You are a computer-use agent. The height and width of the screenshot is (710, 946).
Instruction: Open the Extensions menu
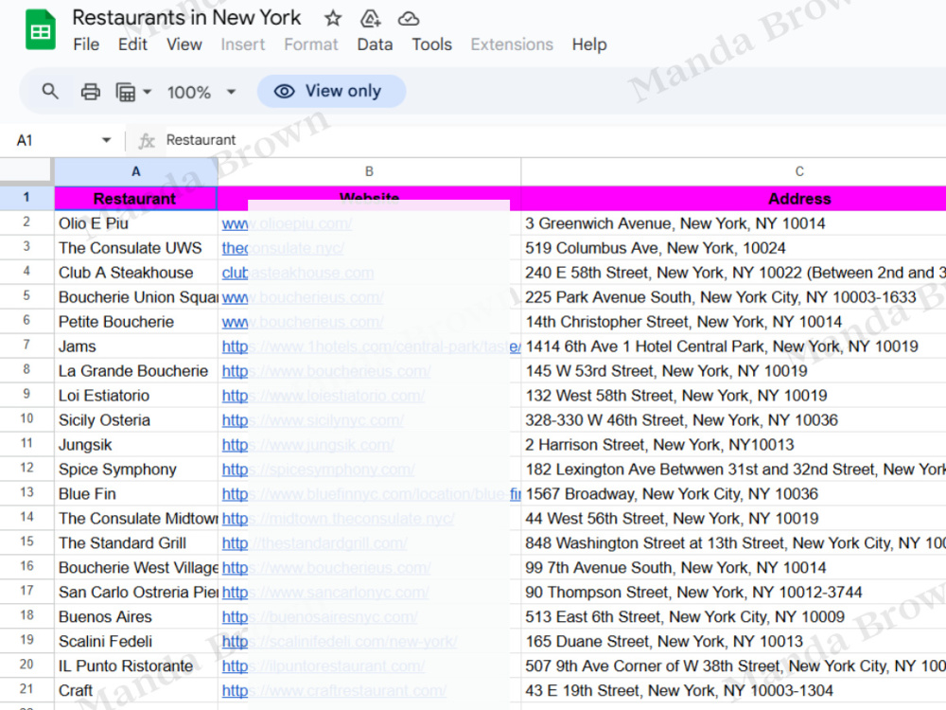512,44
